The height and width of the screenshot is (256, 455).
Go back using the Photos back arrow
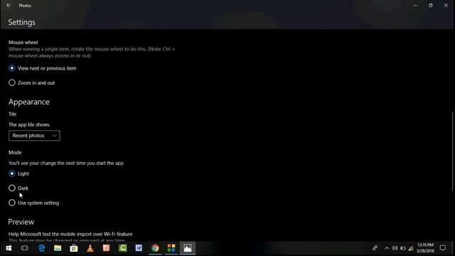point(9,5)
